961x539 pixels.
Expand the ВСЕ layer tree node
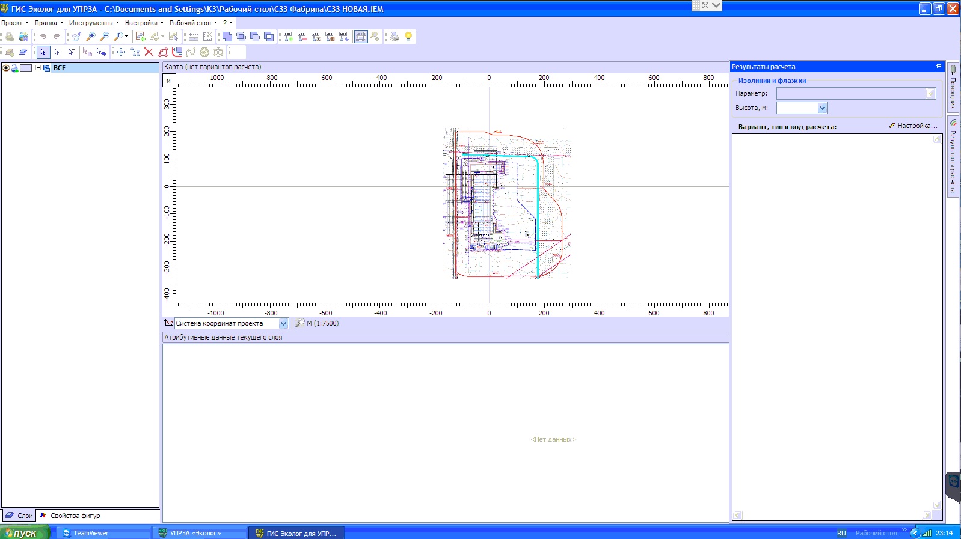coord(38,68)
